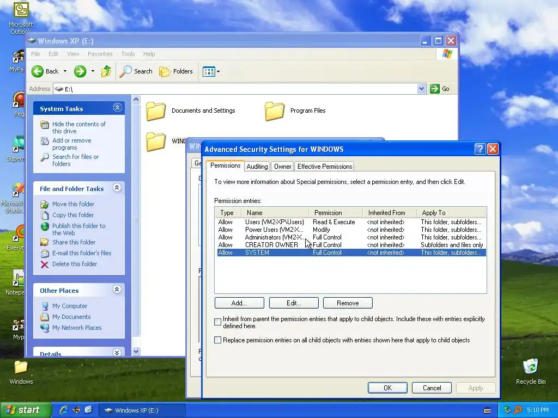Select the Permissions tab
The width and height of the screenshot is (558, 418).
[225, 165]
